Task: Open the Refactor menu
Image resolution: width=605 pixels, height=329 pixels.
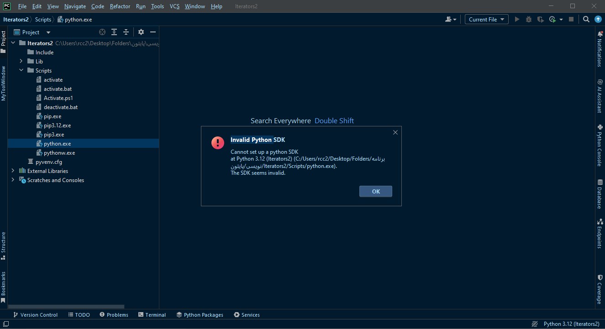Action: pyautogui.click(x=120, y=6)
